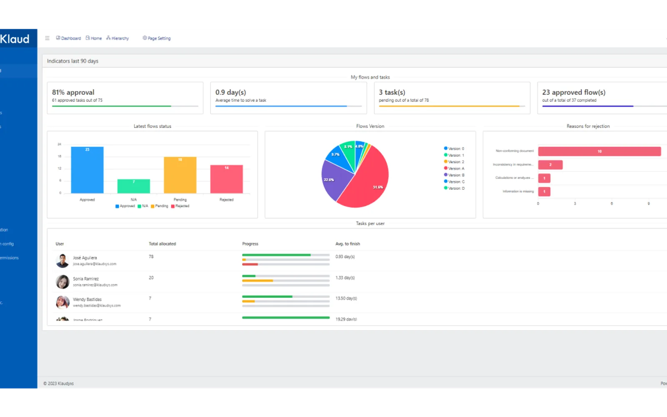Click the '13.50 day(s)' value
This screenshot has height=417, width=667.
point(346,299)
